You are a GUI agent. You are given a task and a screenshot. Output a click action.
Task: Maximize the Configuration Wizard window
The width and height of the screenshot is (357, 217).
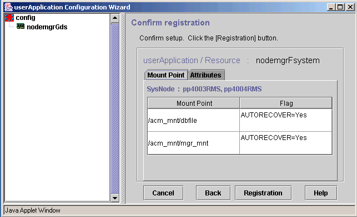tap(340, 7)
